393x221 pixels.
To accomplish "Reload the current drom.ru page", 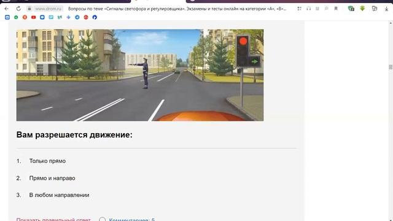I will tap(18, 9).
